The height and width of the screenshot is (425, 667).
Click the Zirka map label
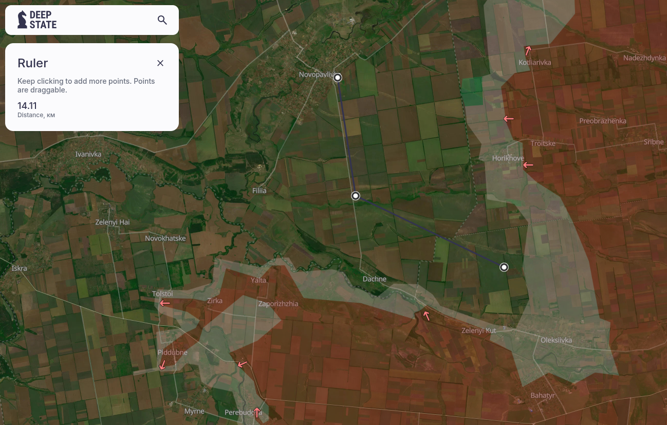pyautogui.click(x=215, y=301)
